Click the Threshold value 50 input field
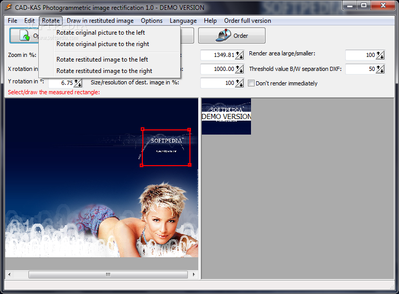 click(x=361, y=69)
